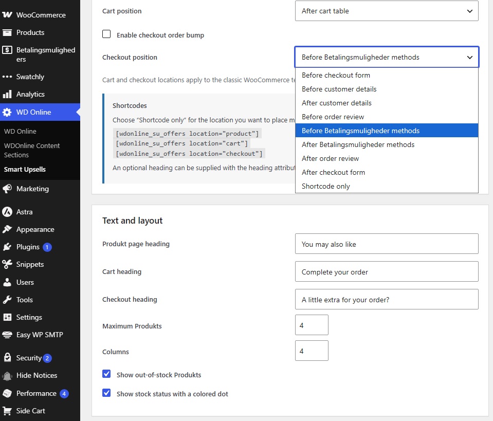Click the Users person icon
The image size is (493, 421).
click(x=7, y=282)
